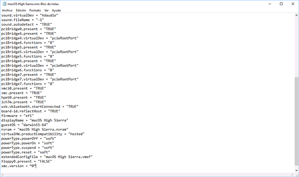299x177 pixels.
Task: Click the line powerType.powerOff = "soft"
Action: tap(29, 139)
